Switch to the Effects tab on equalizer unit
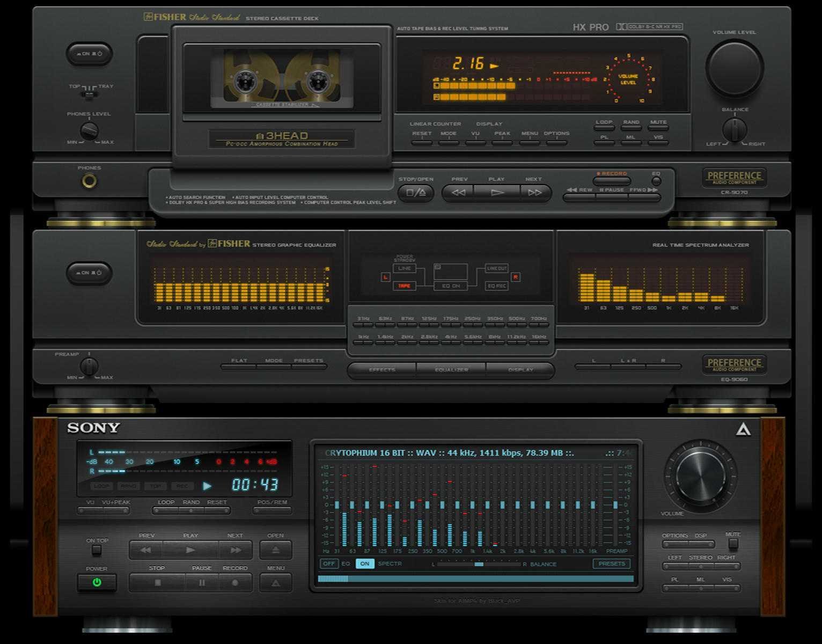The image size is (822, 644). click(382, 370)
